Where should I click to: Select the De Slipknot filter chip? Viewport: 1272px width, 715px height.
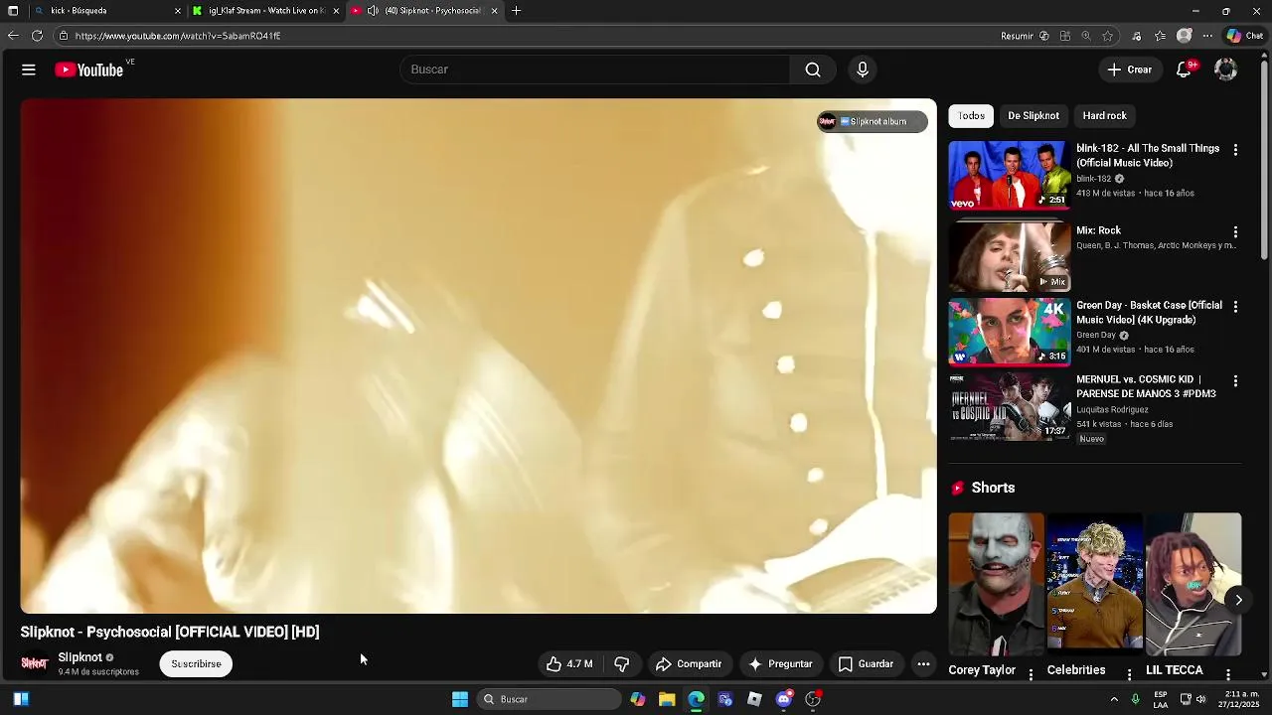coord(1033,116)
